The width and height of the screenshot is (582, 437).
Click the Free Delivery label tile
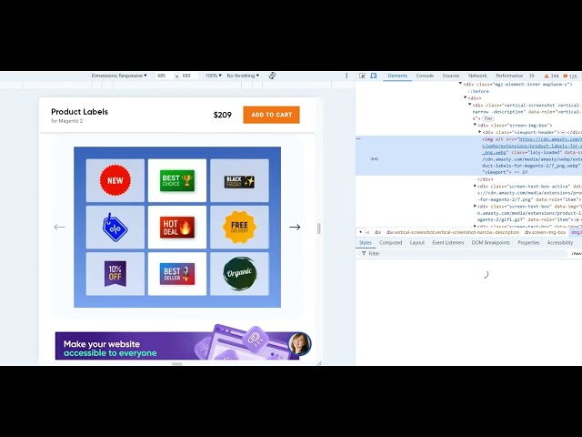point(239,227)
